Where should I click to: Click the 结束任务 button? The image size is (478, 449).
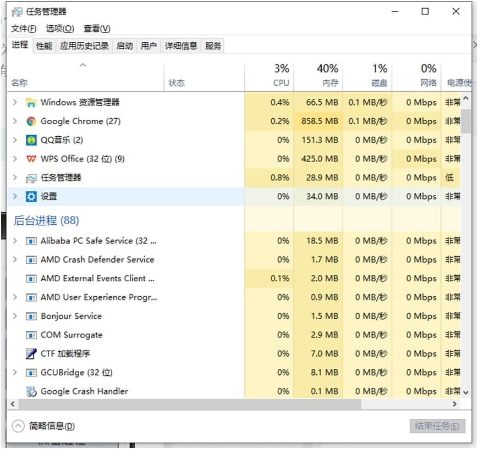(x=437, y=426)
